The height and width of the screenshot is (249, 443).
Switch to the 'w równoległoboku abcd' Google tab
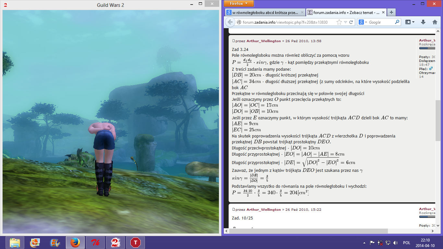pyautogui.click(x=265, y=12)
